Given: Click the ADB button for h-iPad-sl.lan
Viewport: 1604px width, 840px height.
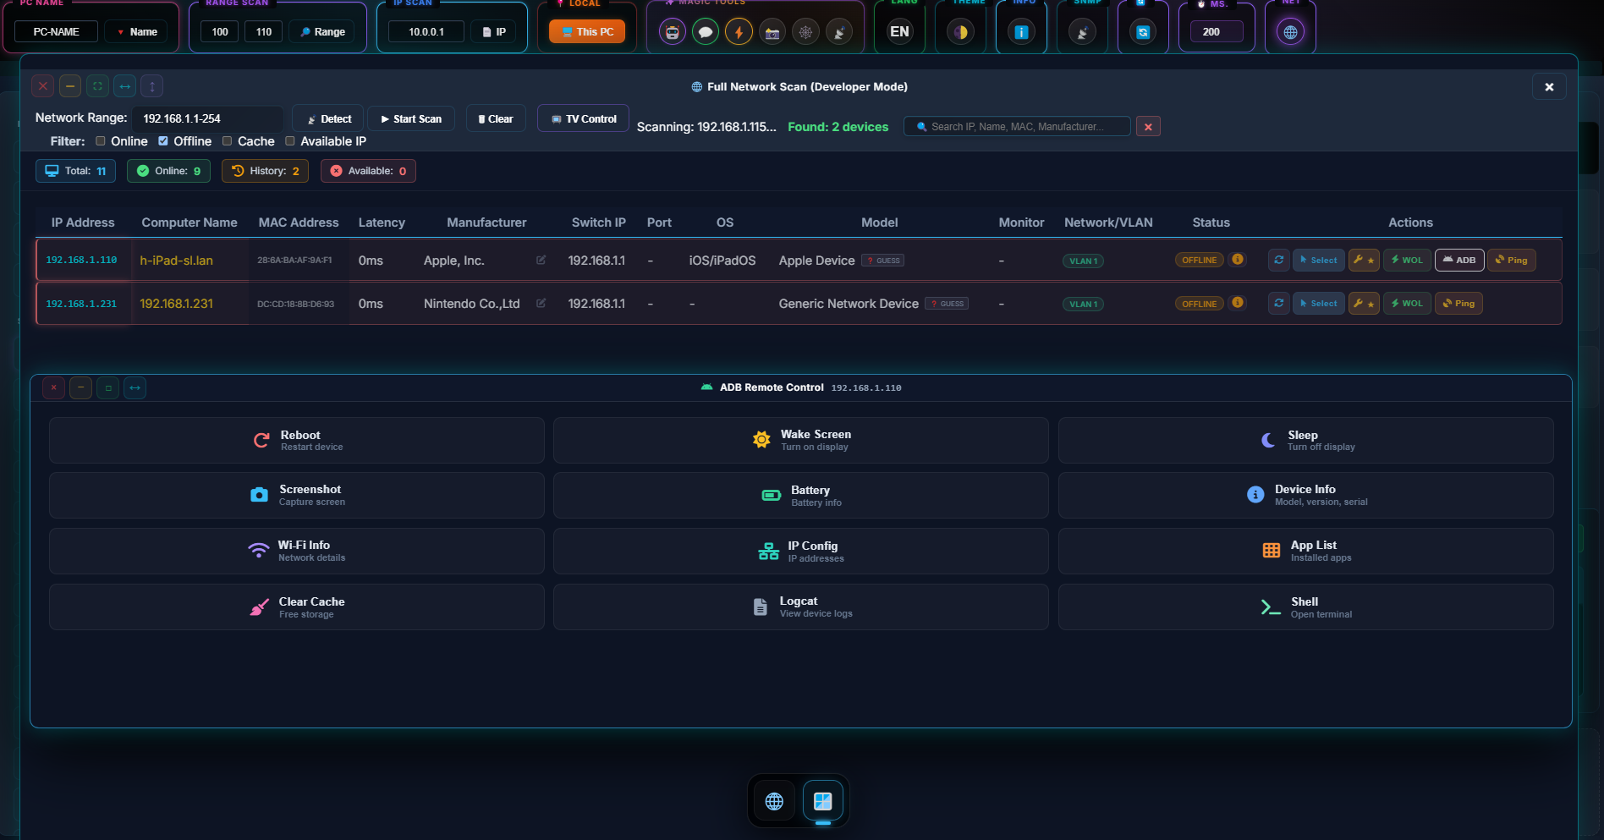Looking at the screenshot, I should (1459, 260).
